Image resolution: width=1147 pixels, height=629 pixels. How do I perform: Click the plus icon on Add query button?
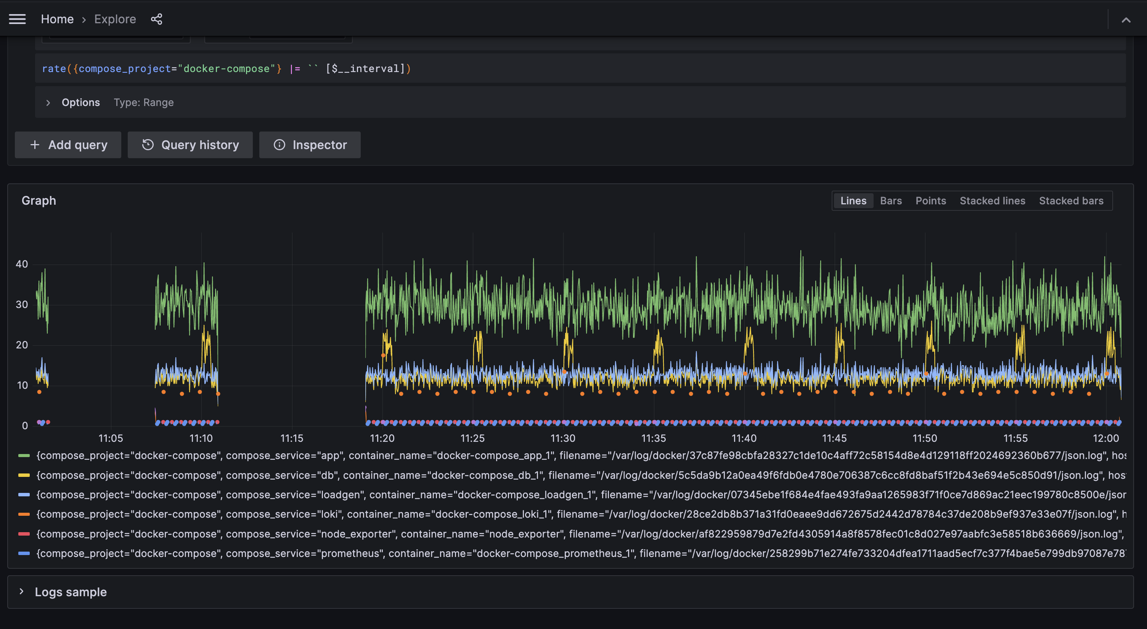(34, 145)
